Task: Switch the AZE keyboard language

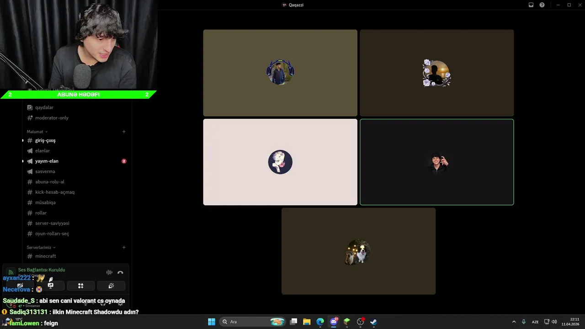Action: pyautogui.click(x=535, y=322)
